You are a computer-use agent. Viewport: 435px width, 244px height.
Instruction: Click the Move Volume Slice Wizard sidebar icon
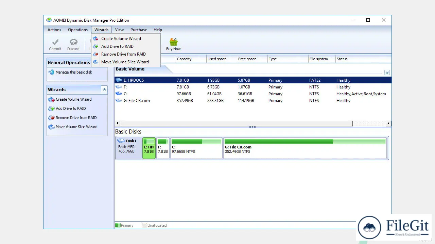pyautogui.click(x=51, y=127)
